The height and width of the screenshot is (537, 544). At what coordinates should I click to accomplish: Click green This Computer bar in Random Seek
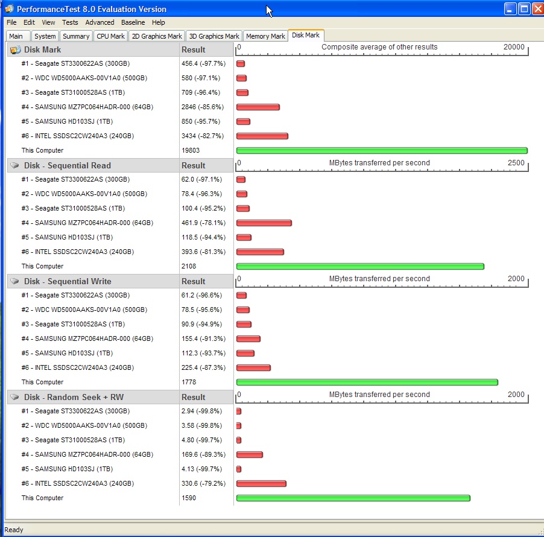(x=353, y=498)
